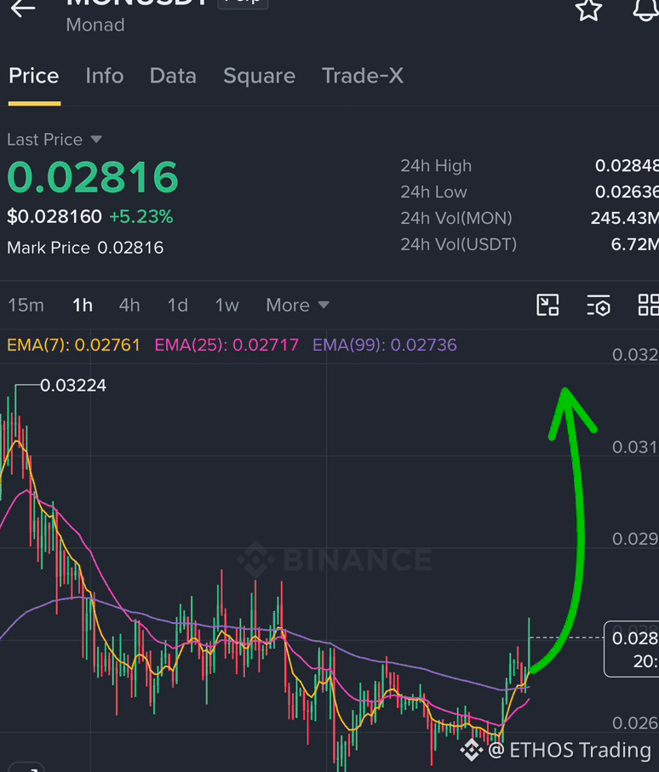Screen dimensions: 659x772
Task: Select the 15m timeframe
Action: click(26, 306)
